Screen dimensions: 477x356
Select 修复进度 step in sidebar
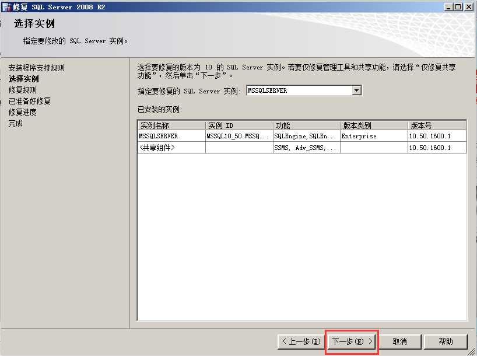click(x=23, y=113)
